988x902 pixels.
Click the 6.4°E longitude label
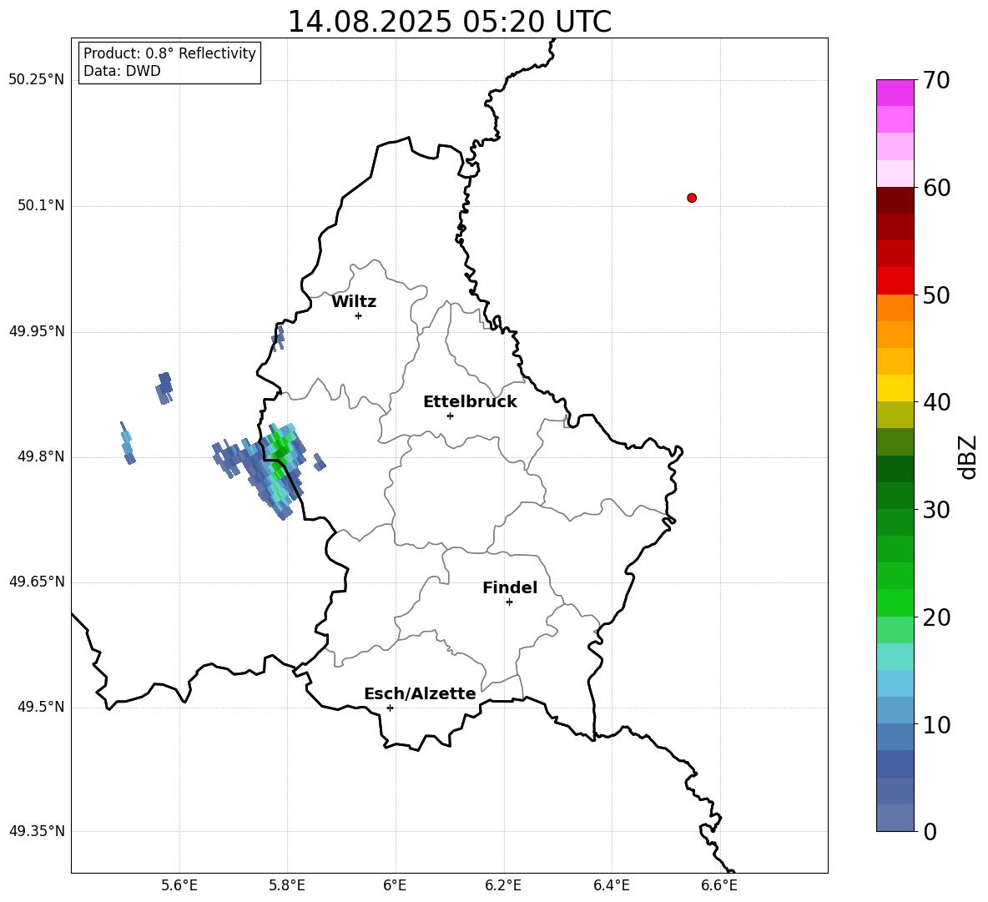click(x=611, y=886)
